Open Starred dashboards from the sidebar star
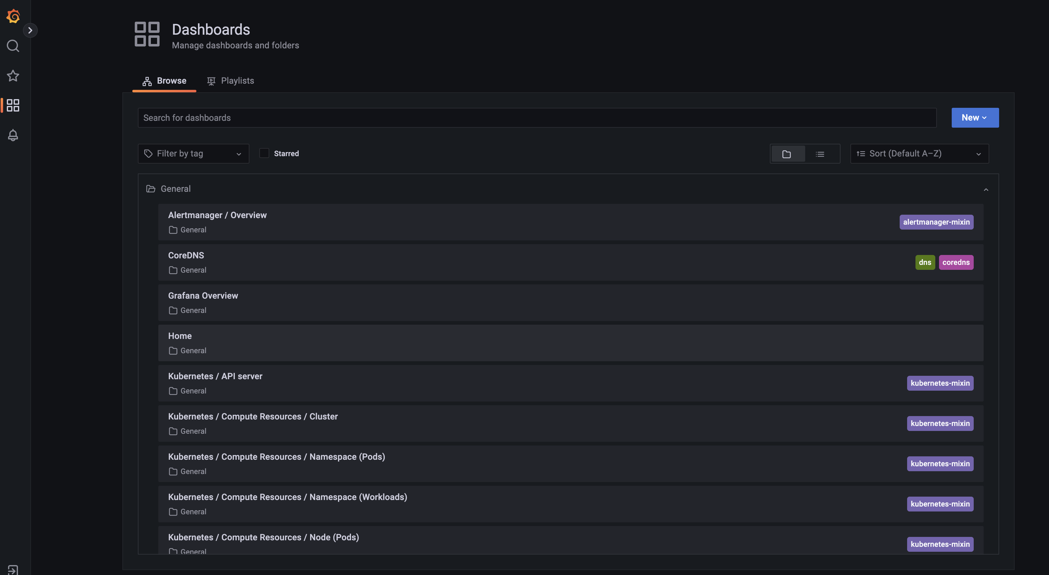The image size is (1049, 575). [13, 76]
